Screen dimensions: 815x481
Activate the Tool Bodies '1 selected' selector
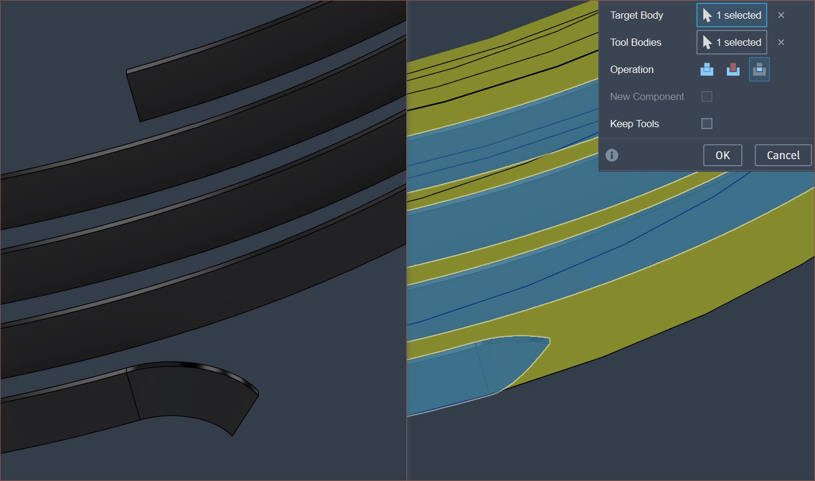(732, 42)
